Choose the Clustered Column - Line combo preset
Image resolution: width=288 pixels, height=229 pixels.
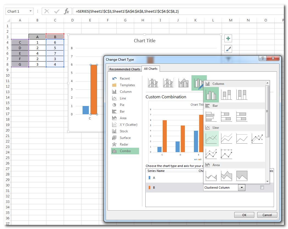pyautogui.click(x=153, y=83)
